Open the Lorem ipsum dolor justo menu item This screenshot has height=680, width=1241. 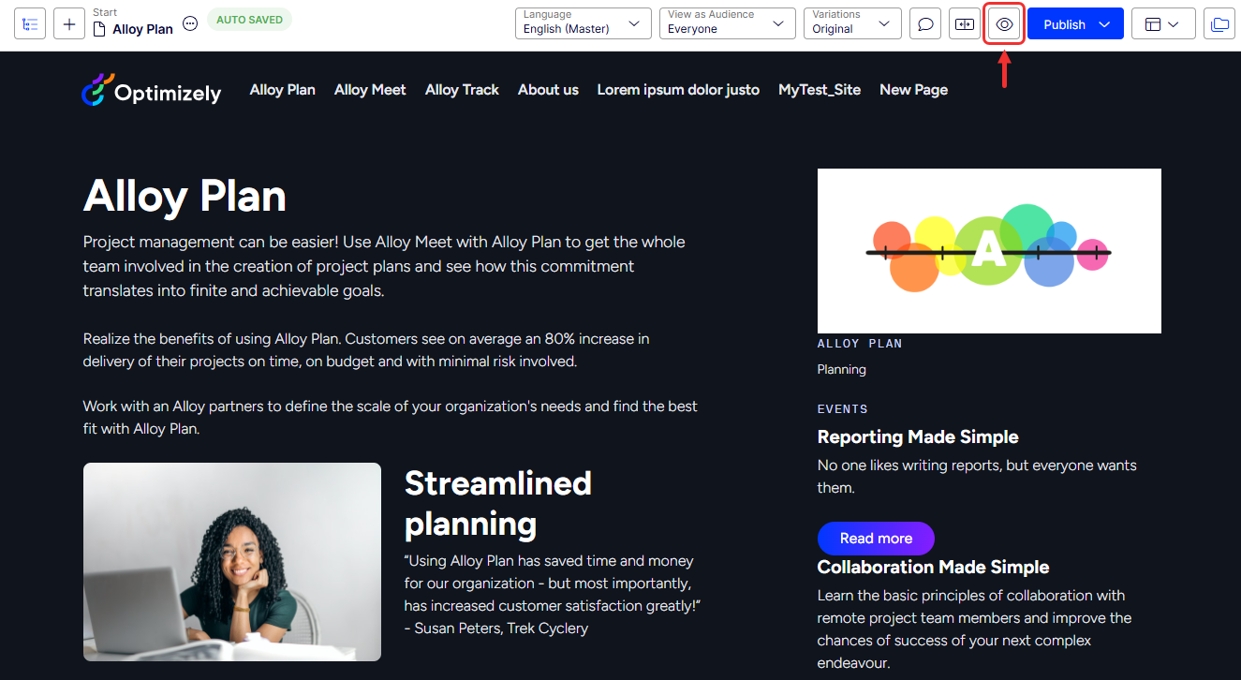pyautogui.click(x=678, y=90)
